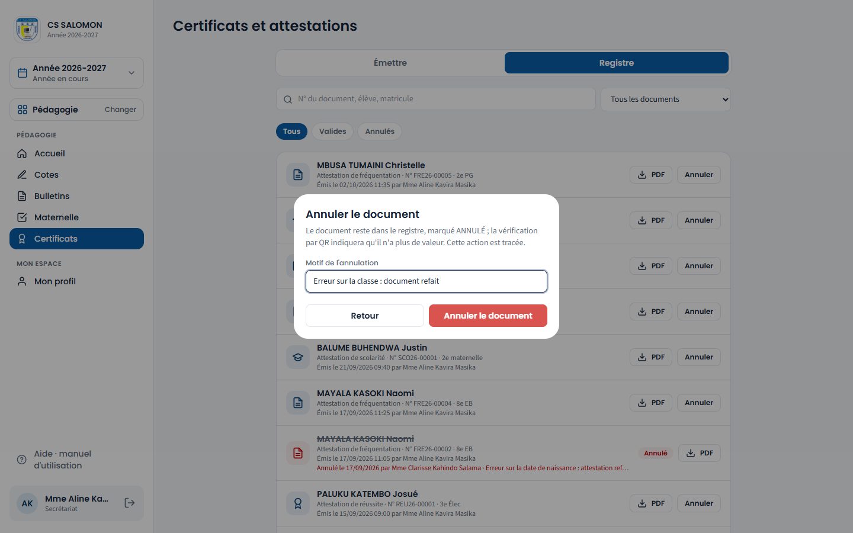Download PDF for MAYALA KASOKI FRE26-00004
The height and width of the screenshot is (533, 853).
click(651, 403)
